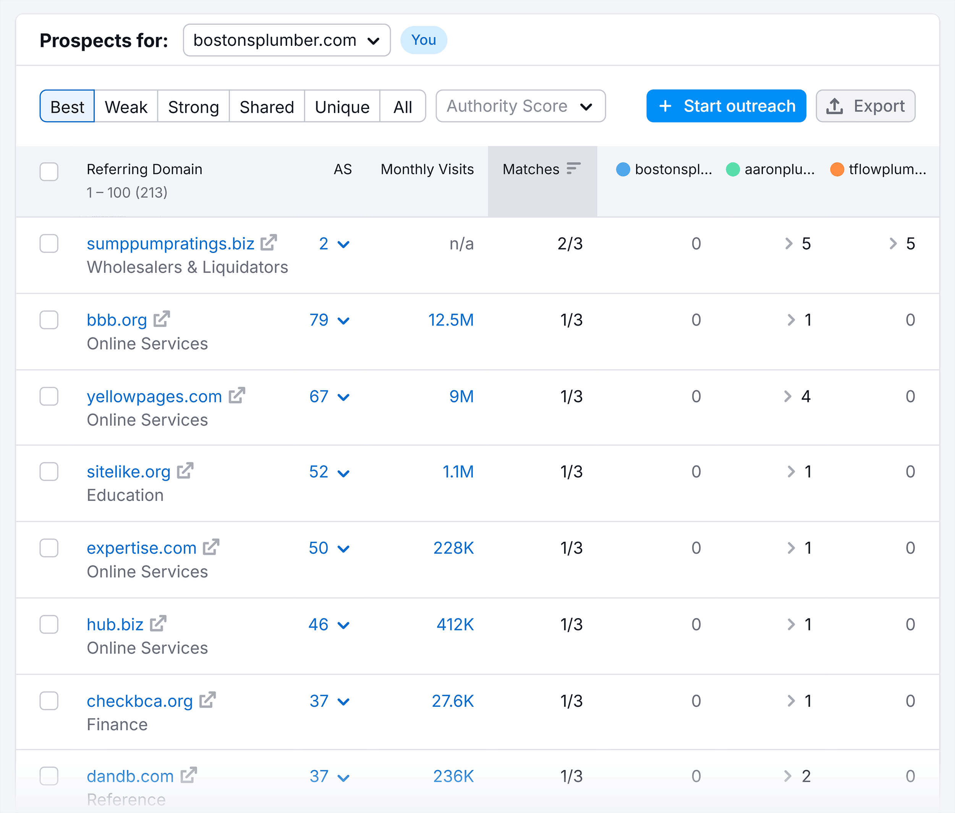The width and height of the screenshot is (955, 813).
Task: Sort by the Monthly Visits column header
Action: [427, 169]
